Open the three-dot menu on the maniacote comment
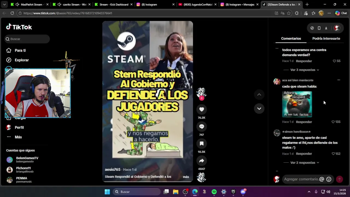Screen dimensions: 350x197 339,80
